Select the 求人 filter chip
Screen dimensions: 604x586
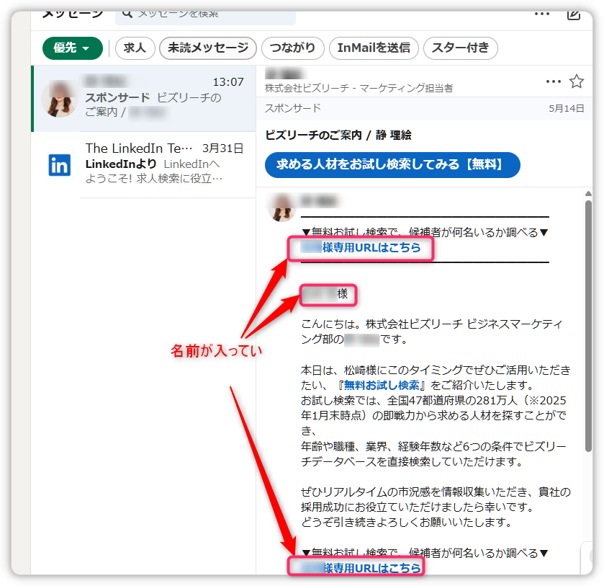(135, 48)
